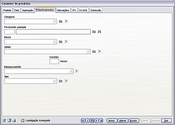
Task: Open folder icon beside Marca dropdown
Action: 61,42
